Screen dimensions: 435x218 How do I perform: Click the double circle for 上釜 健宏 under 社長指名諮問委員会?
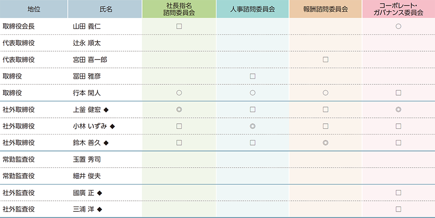179,110
